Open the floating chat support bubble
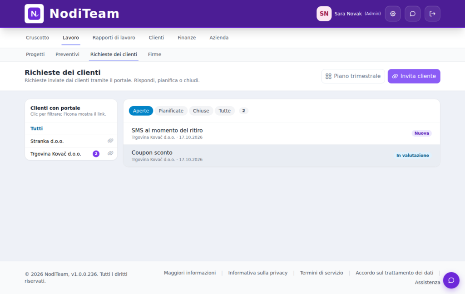 (x=451, y=280)
